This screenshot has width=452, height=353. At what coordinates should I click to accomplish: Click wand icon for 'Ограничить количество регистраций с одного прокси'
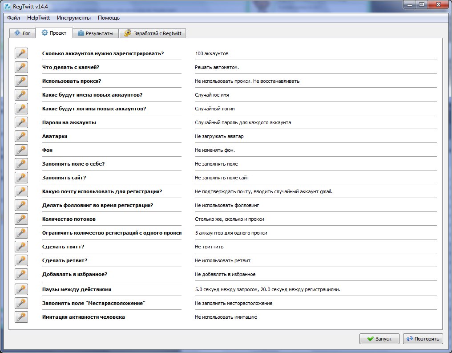tap(21, 233)
